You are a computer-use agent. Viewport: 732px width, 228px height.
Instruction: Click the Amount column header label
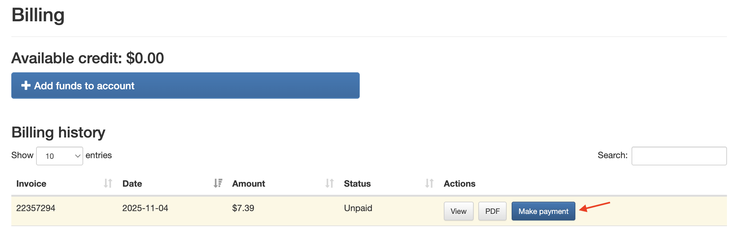pyautogui.click(x=249, y=184)
